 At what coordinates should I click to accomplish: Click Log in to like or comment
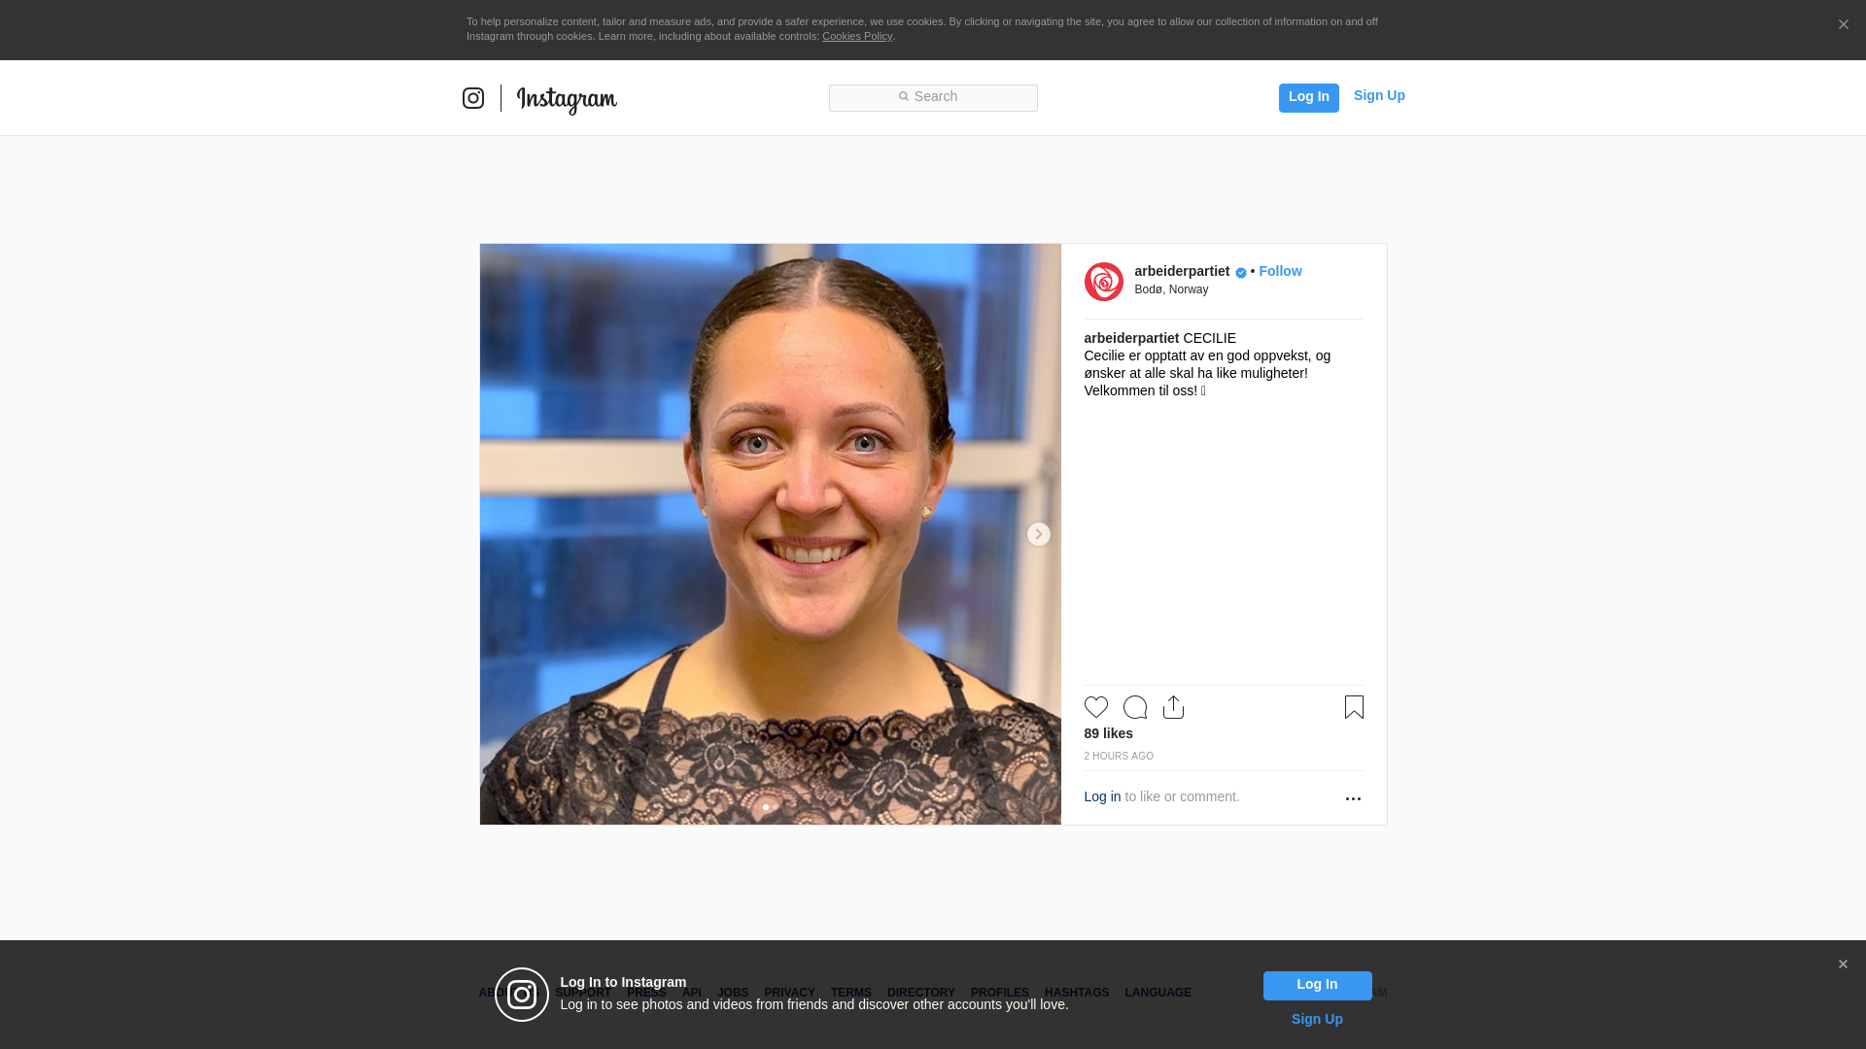(1102, 796)
